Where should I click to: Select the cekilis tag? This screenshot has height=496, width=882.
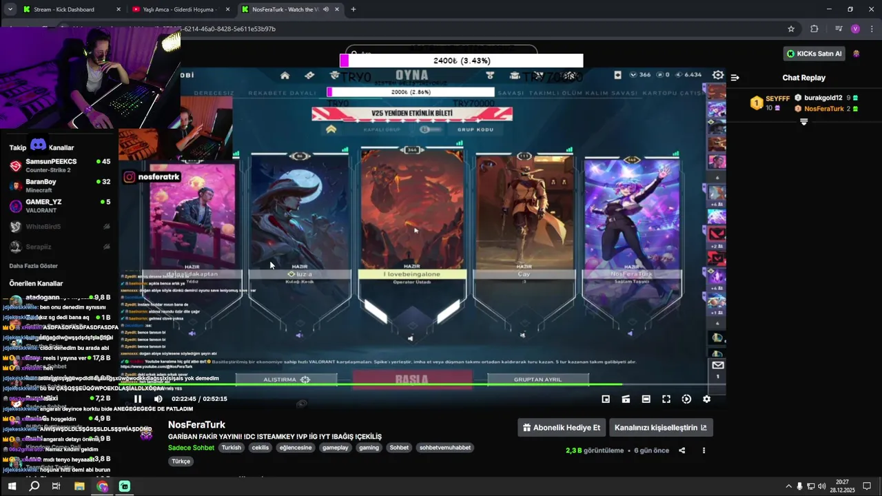(x=260, y=448)
